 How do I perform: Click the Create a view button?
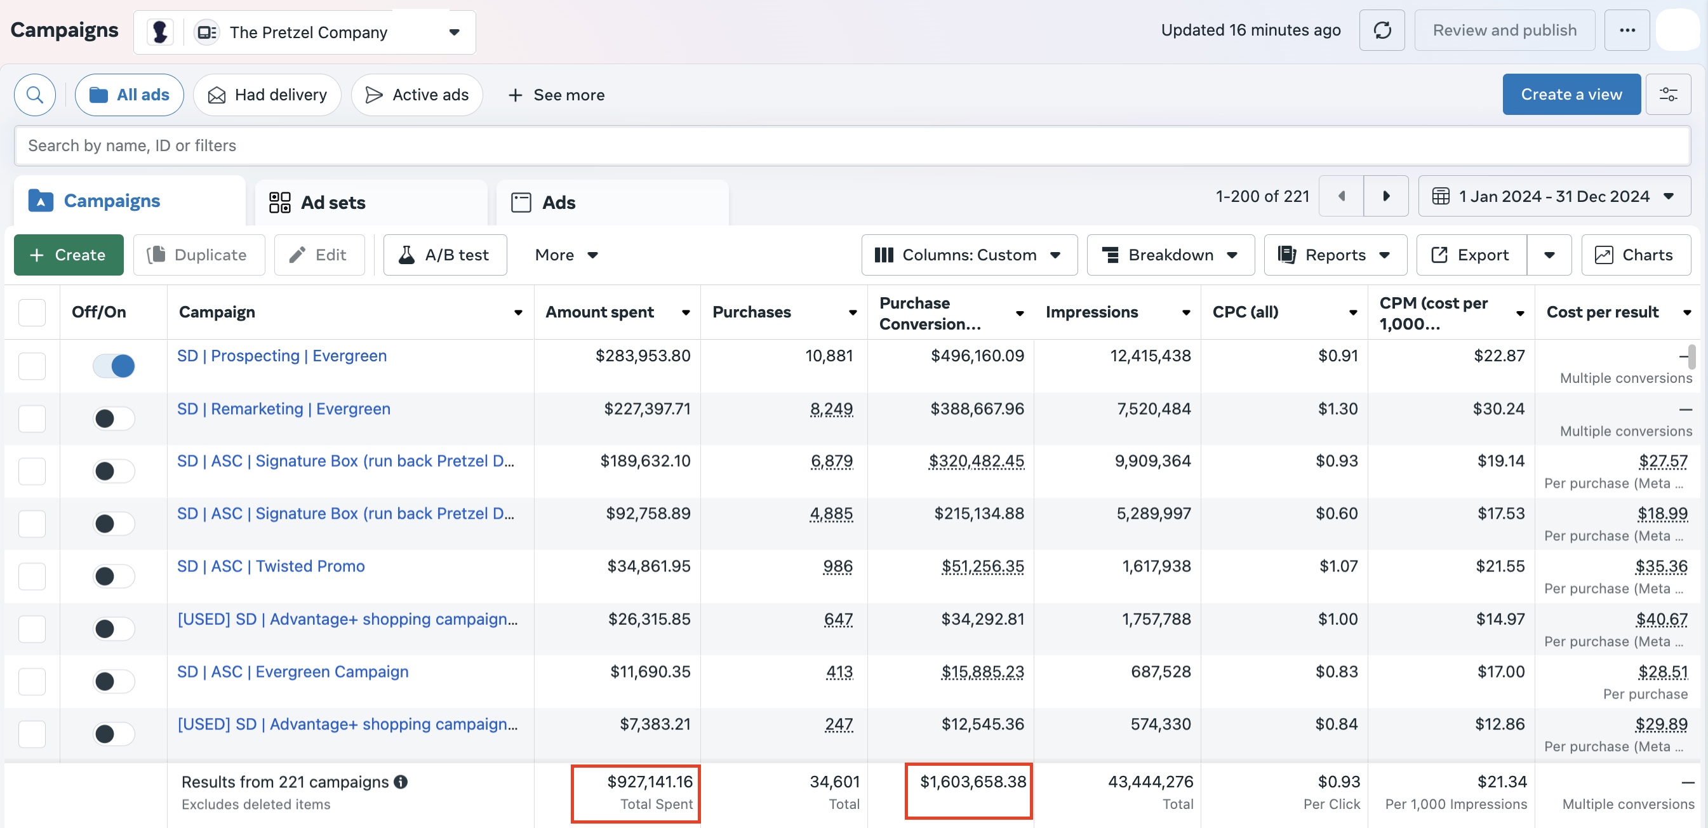coord(1571,95)
